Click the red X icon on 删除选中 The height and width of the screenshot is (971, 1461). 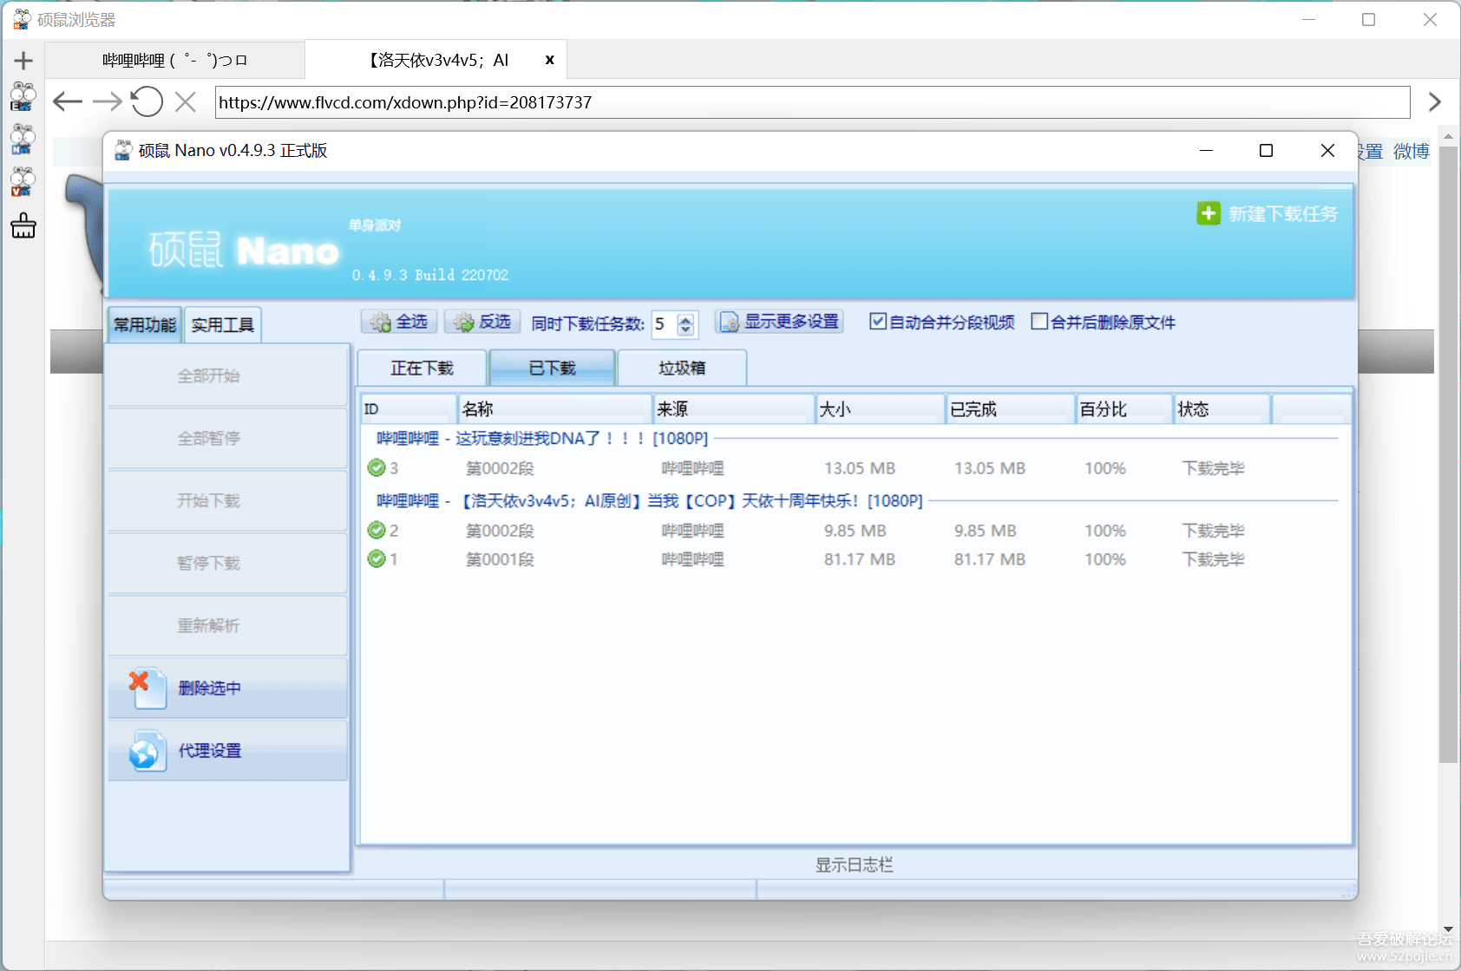(138, 681)
